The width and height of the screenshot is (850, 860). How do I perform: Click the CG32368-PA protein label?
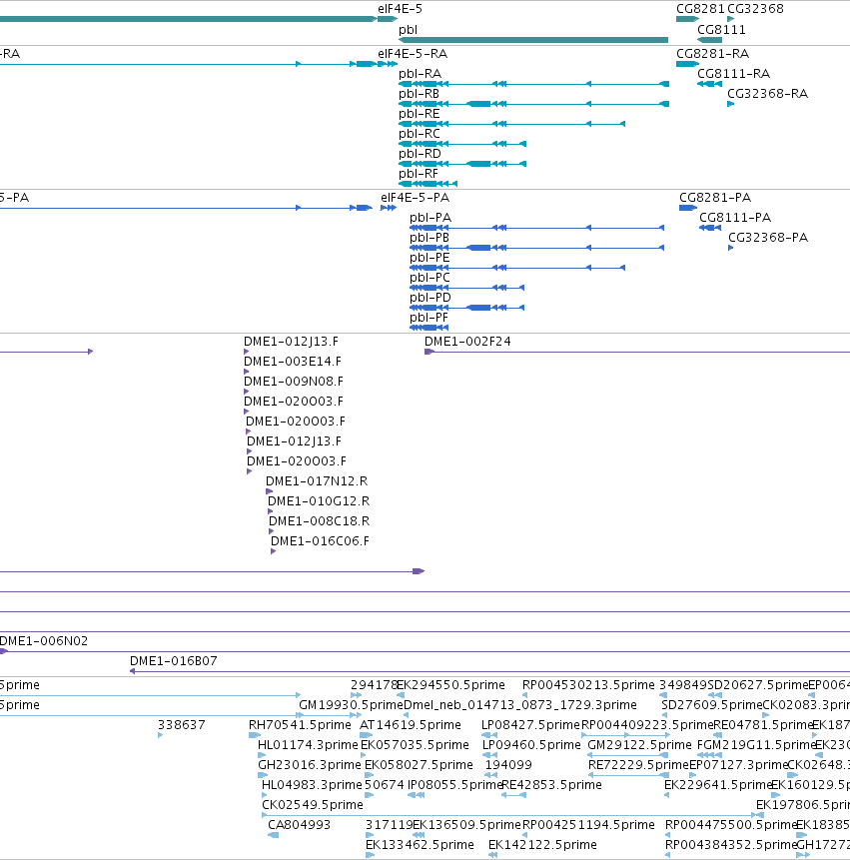click(768, 238)
